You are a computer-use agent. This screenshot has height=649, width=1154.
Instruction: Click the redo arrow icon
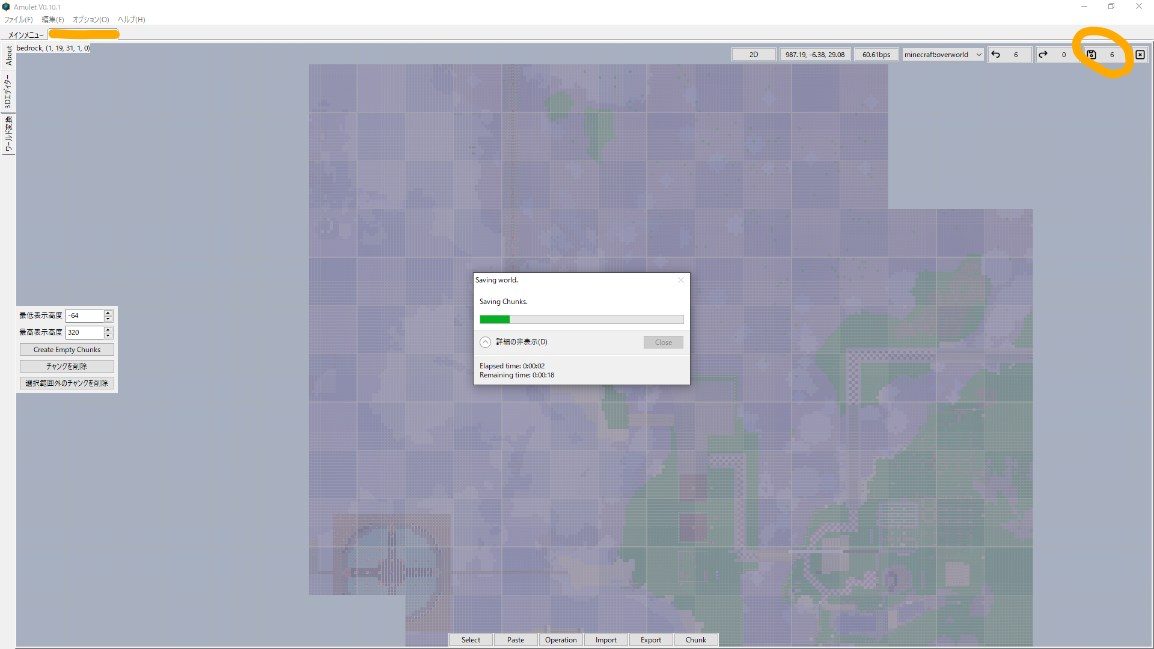click(1043, 55)
